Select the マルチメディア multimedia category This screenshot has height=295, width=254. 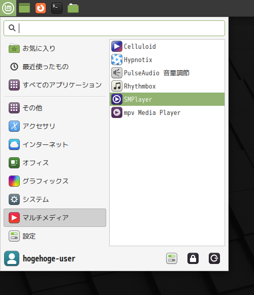coord(55,218)
